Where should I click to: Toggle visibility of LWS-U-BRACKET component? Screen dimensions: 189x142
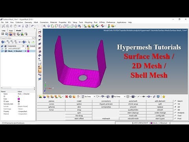click(x=2, y=49)
